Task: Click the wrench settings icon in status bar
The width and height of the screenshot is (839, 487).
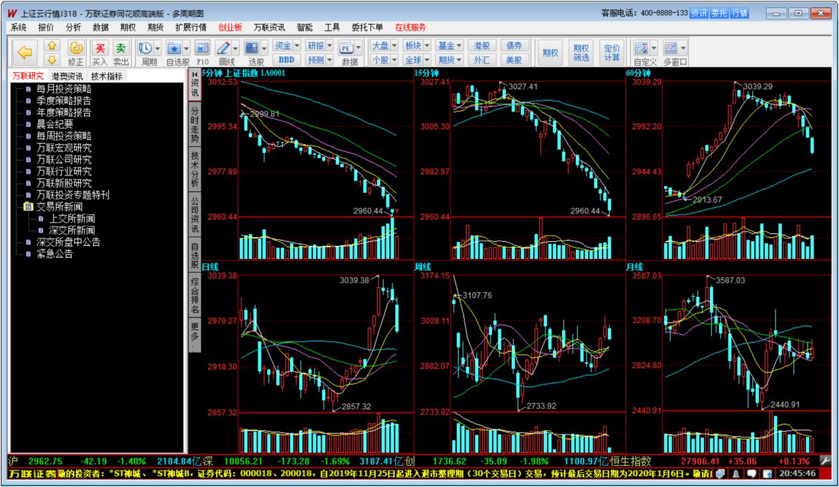Action: (x=825, y=460)
